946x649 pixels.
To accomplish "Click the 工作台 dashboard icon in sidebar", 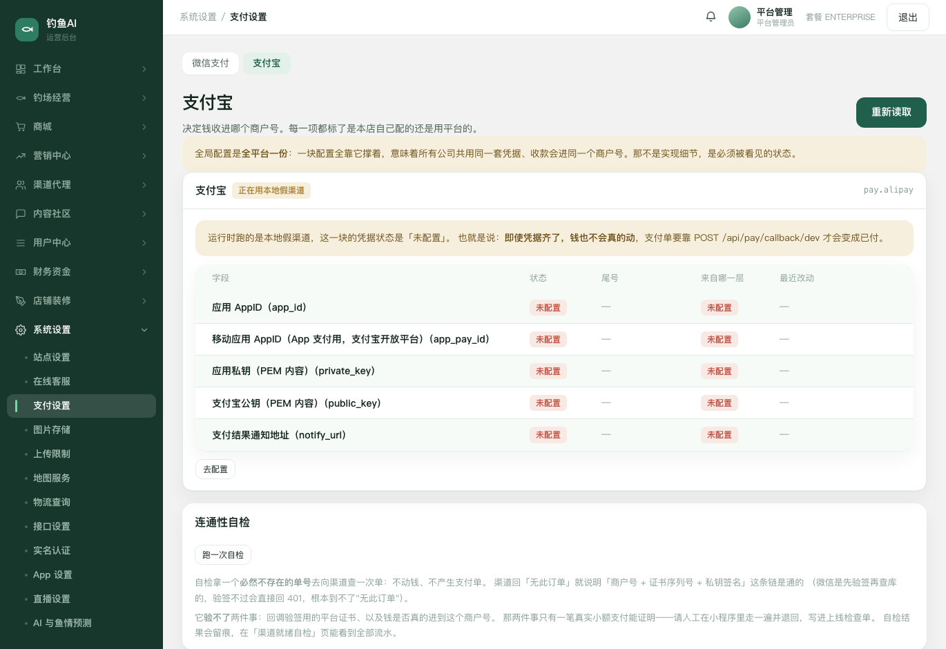I will click(21, 69).
